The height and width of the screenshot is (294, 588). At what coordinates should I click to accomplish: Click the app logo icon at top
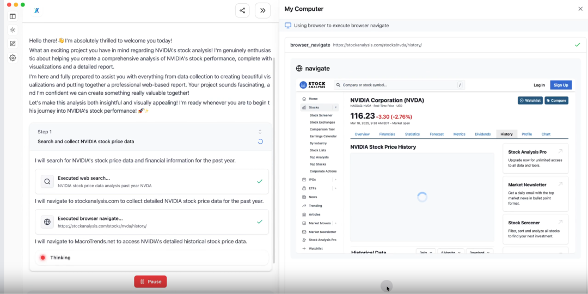[x=37, y=11]
